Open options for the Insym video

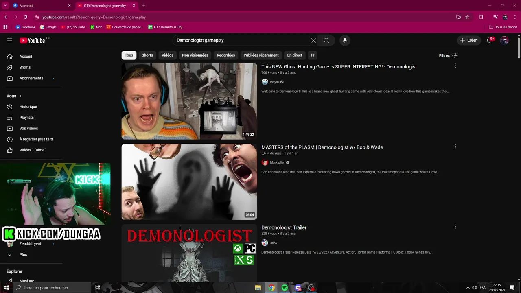[x=455, y=66]
